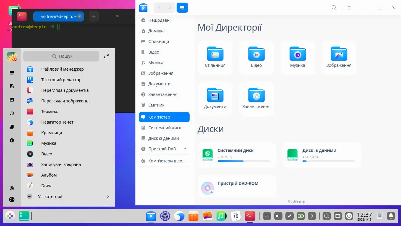Go back in file manager navigation
The image size is (401, 226).
(x=159, y=8)
